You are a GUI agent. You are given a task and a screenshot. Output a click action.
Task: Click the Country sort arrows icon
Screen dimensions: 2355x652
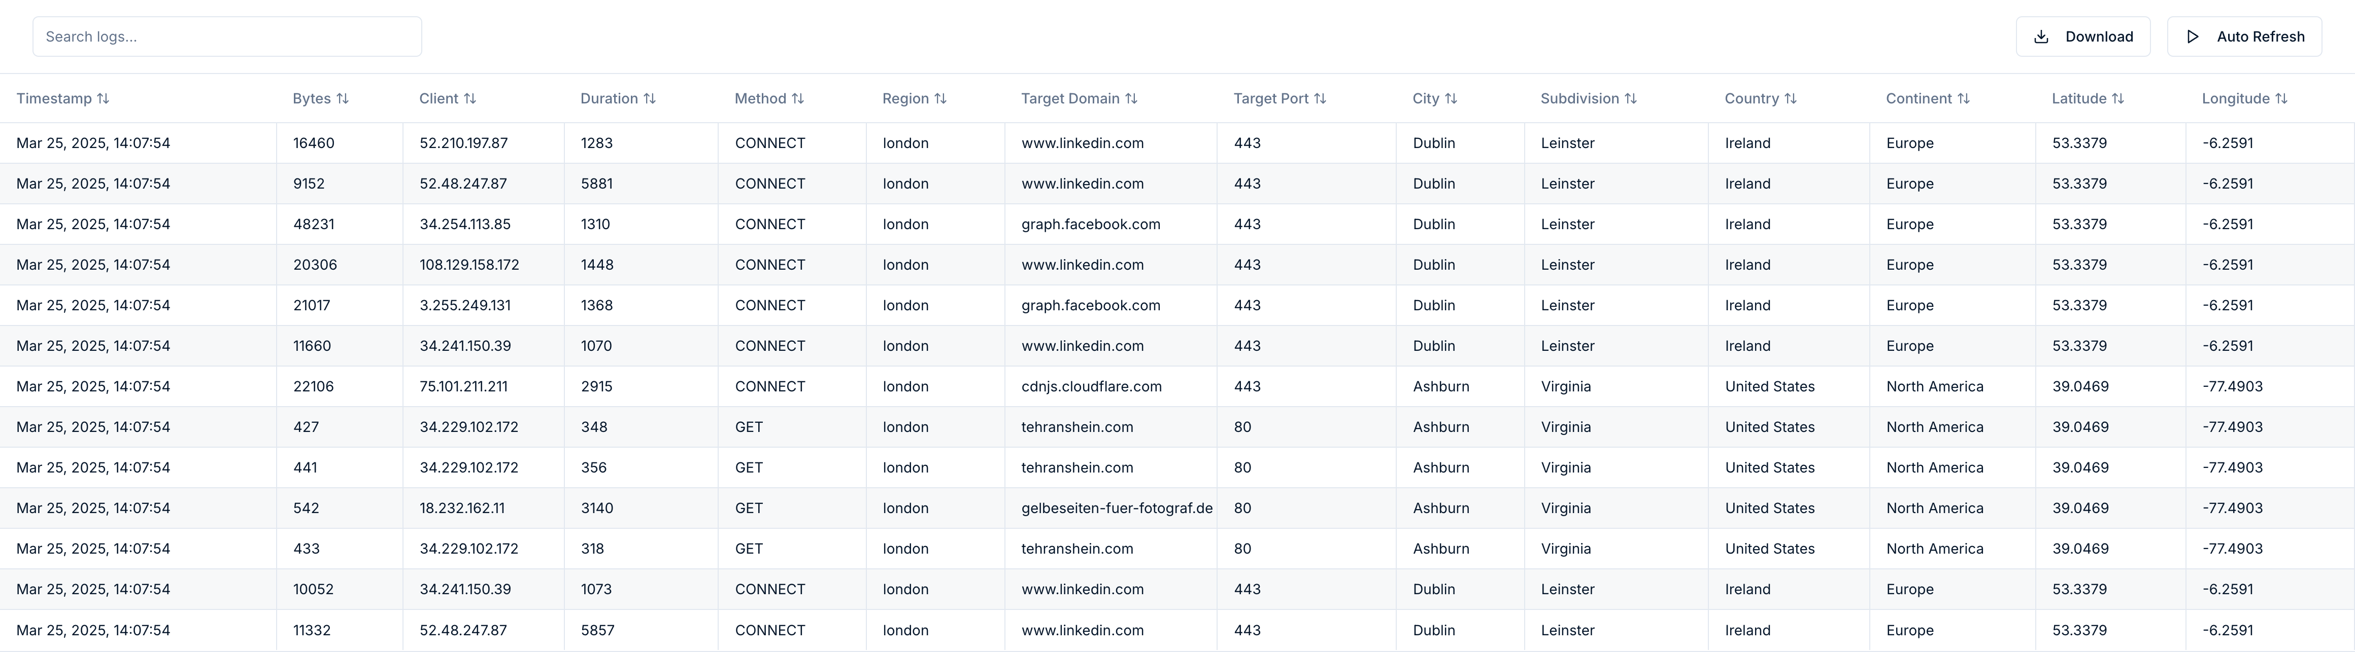coord(1791,99)
